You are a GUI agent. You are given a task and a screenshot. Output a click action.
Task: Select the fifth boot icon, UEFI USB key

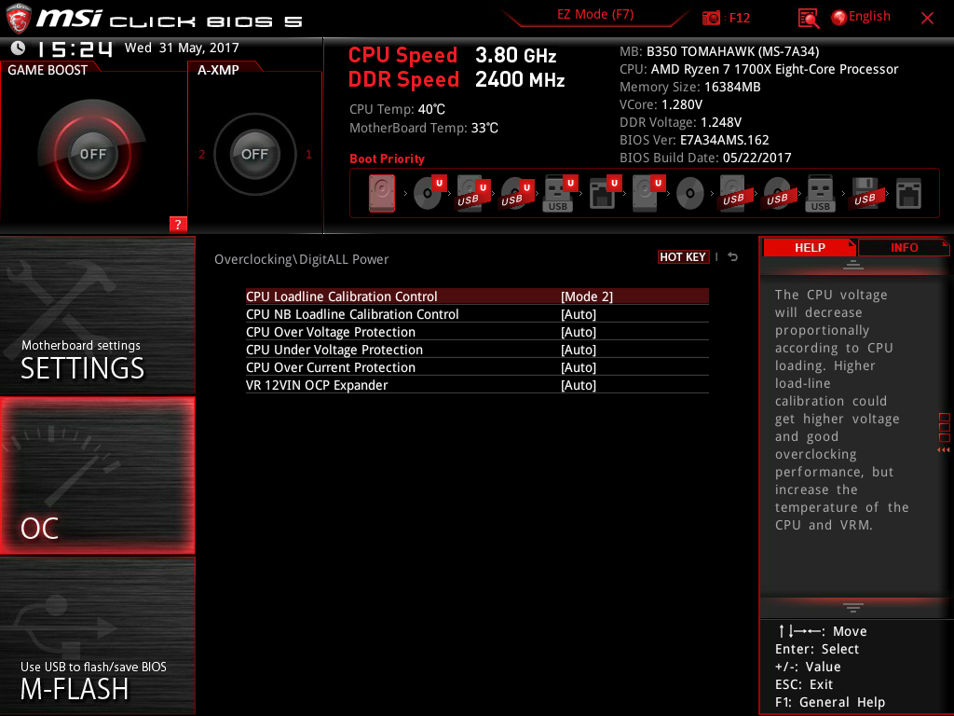560,194
